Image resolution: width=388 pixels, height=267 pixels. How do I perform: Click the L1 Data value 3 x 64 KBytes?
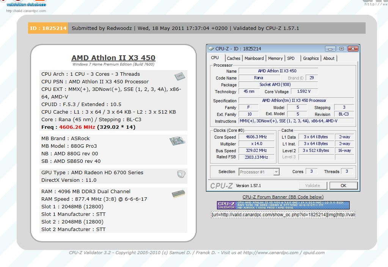316,137
